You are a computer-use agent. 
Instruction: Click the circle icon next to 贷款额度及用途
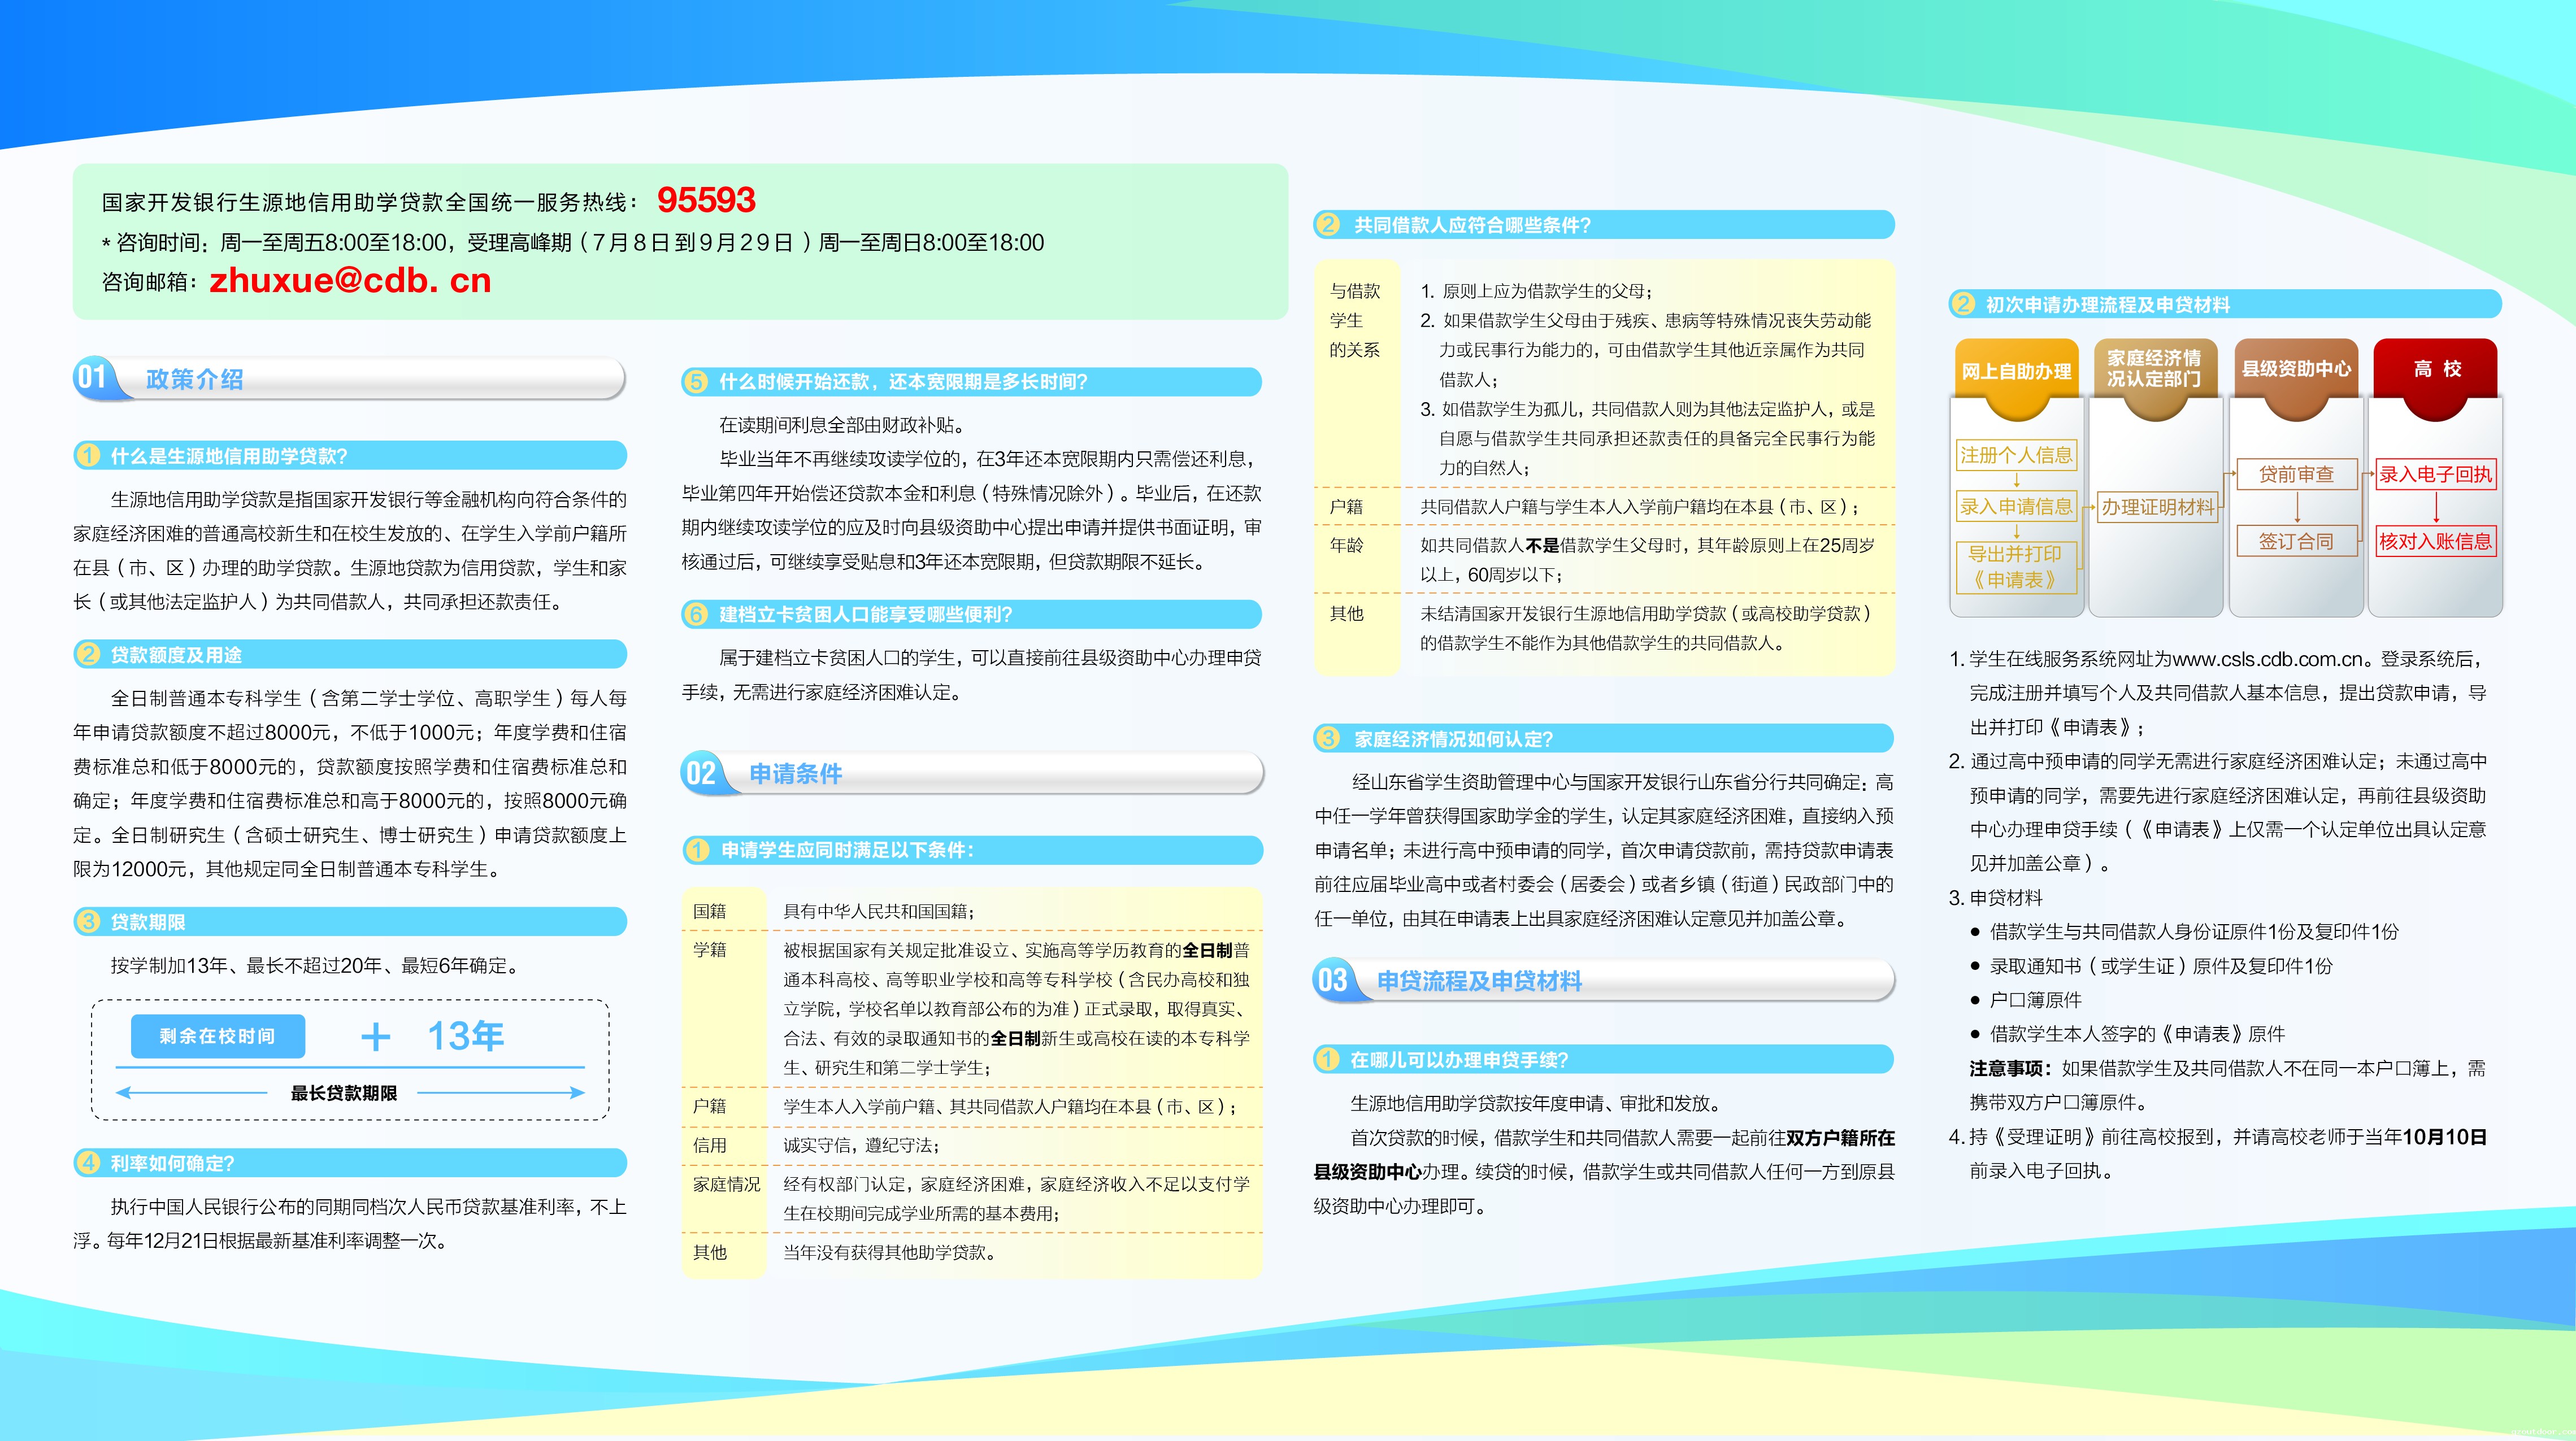pyautogui.click(x=89, y=655)
